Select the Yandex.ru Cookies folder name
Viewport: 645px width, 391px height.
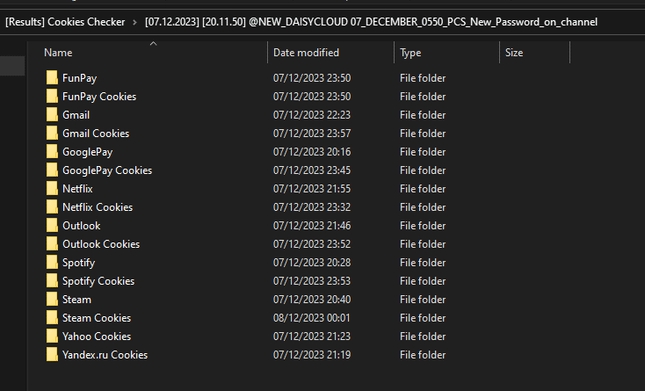pyautogui.click(x=105, y=355)
